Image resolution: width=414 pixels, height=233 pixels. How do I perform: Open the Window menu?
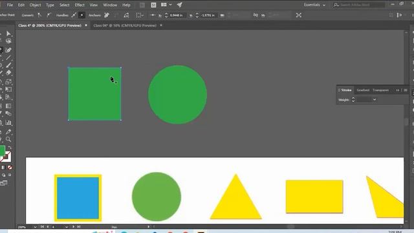(x=110, y=5)
